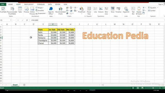The image size is (165, 93).
Task: Insert SmartArt graphic
Action: [40, 11]
